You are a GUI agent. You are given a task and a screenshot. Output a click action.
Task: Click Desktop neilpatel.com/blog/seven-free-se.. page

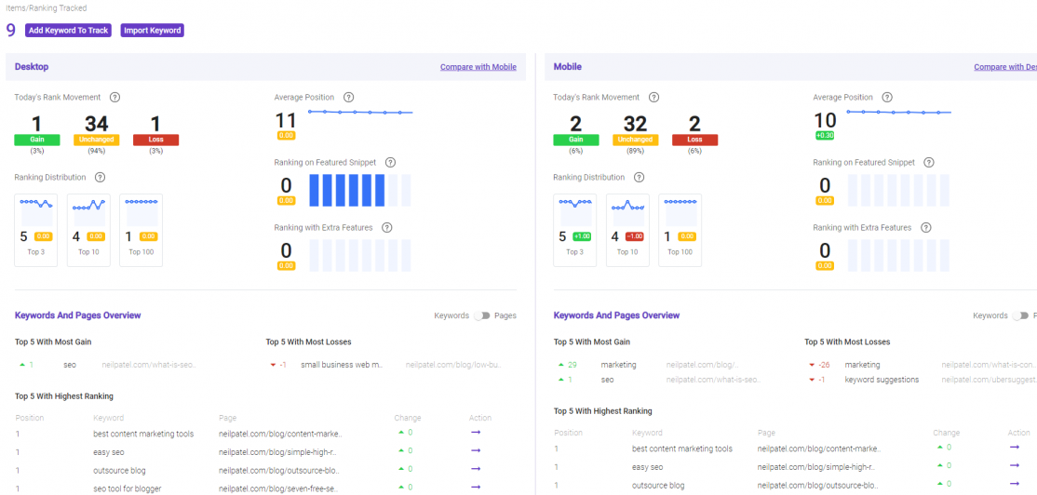[280, 488]
